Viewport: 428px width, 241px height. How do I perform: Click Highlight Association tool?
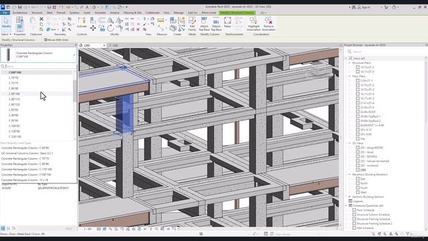click(253, 24)
